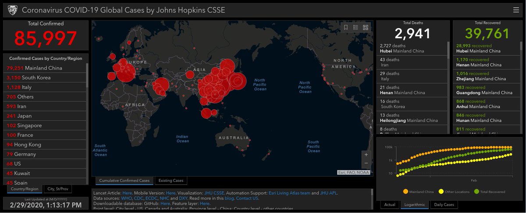Switch to Existing Cases tab

click(171, 181)
